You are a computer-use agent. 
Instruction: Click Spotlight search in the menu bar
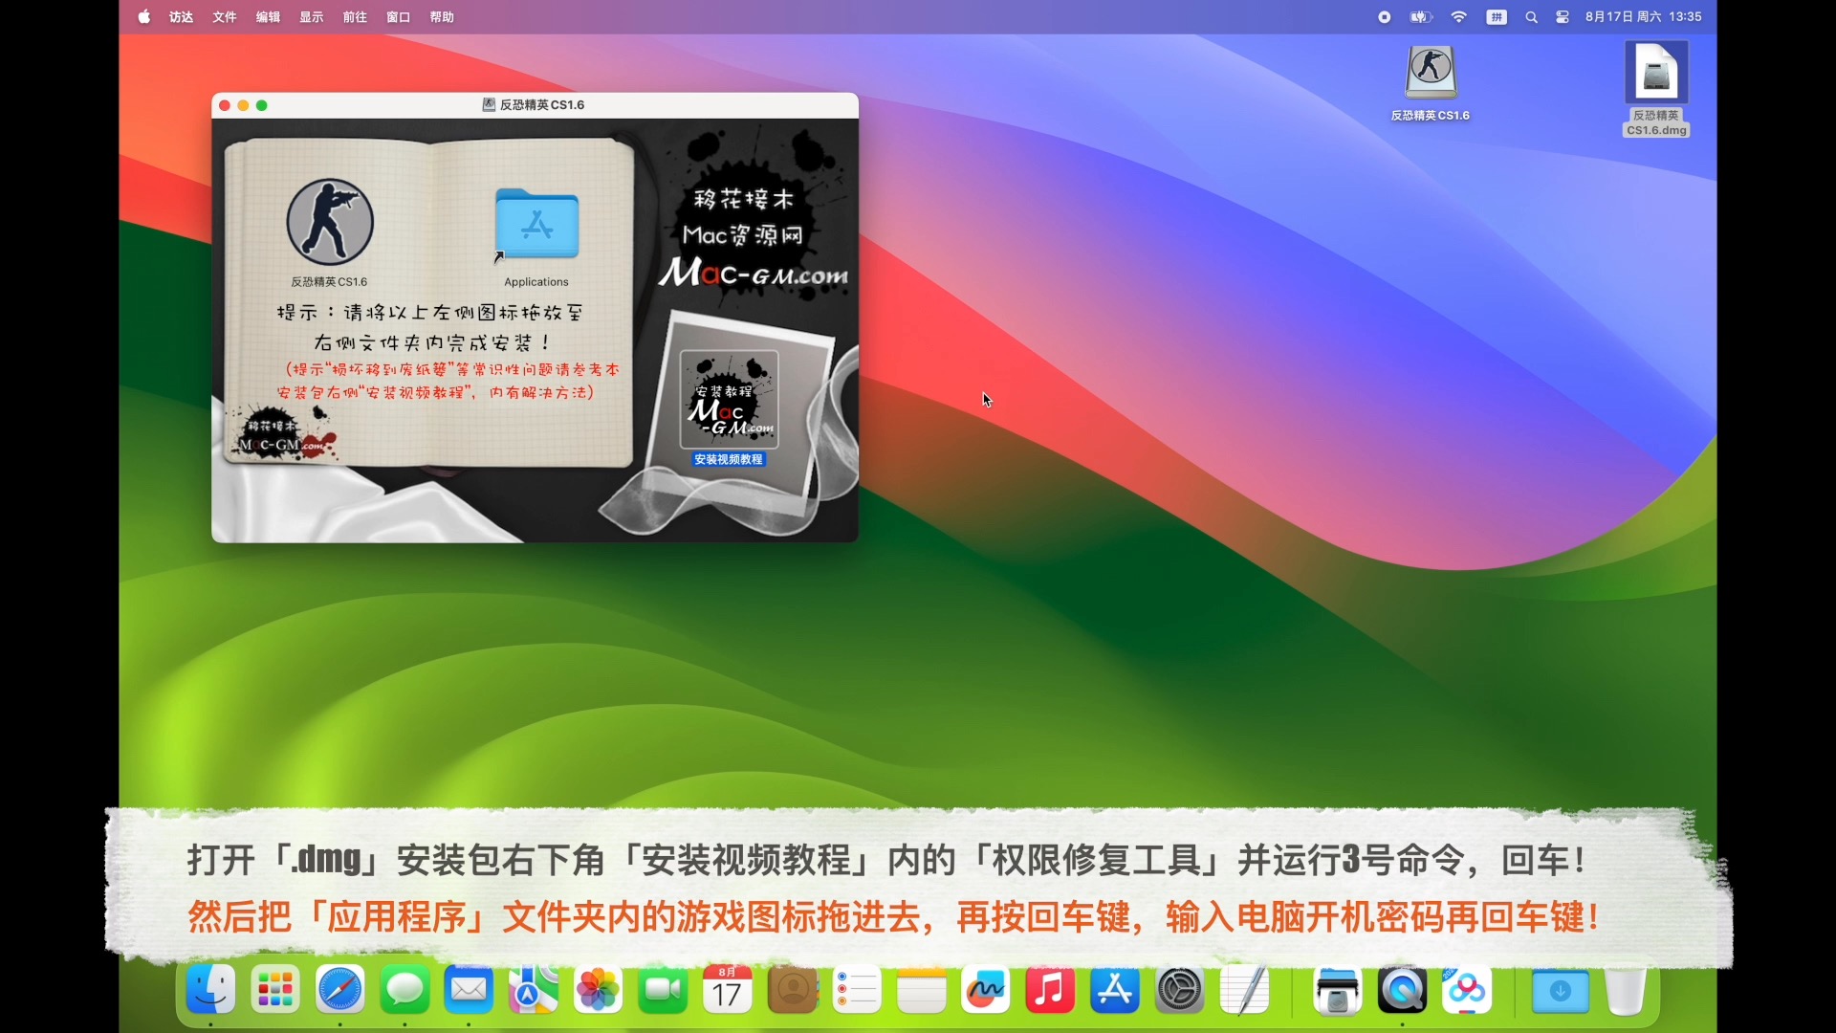tap(1531, 17)
